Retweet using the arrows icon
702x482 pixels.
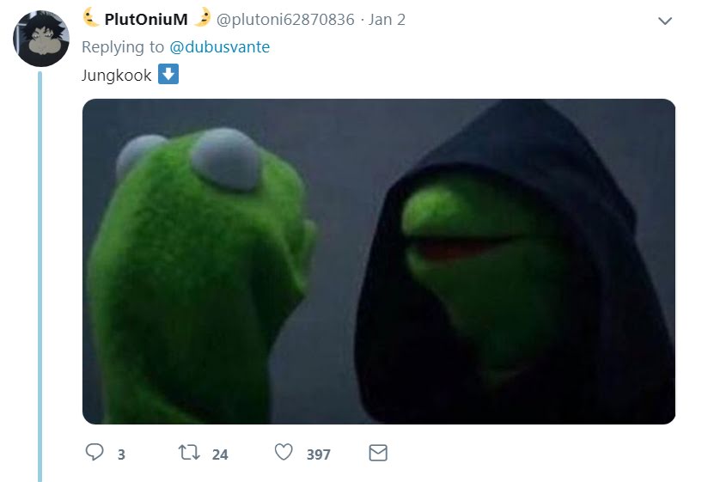tap(189, 453)
